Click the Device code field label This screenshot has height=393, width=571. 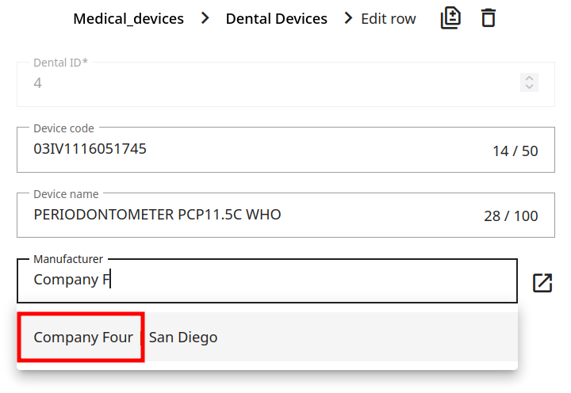click(63, 128)
